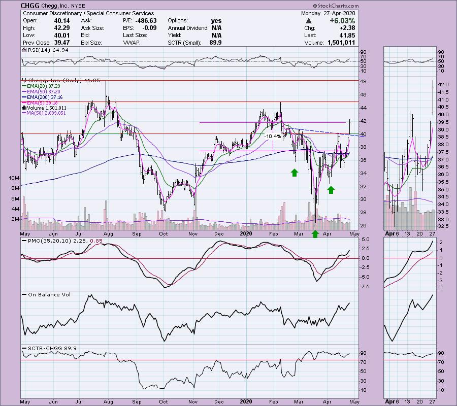
Task: Click the On Balance Vol legend line marker
Action: 24,295
